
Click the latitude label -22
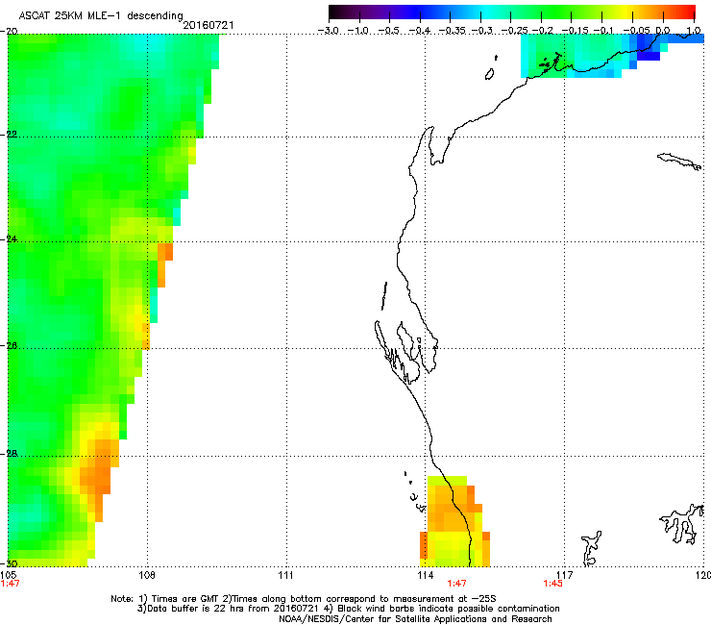point(9,134)
